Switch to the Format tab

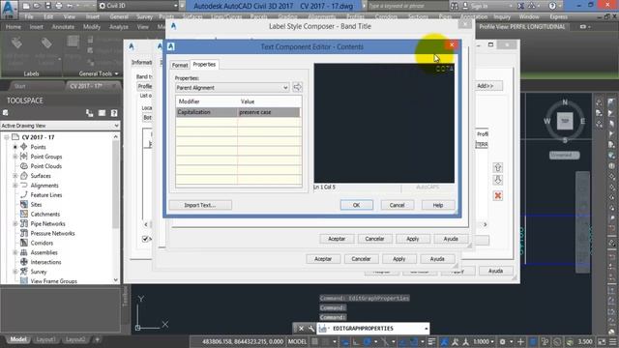pyautogui.click(x=180, y=65)
